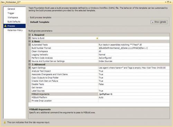
Task: Click the Default Template name
Action: tap(40, 22)
